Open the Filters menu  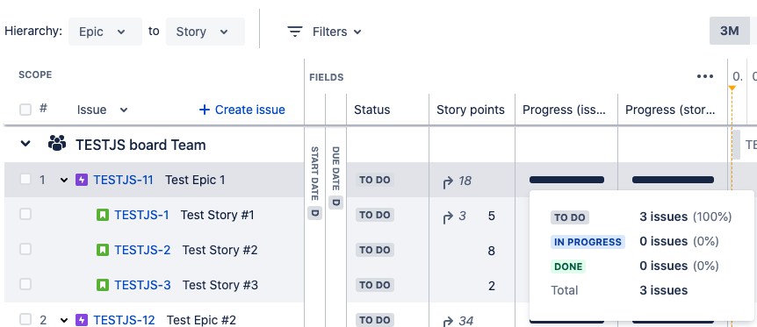point(324,32)
